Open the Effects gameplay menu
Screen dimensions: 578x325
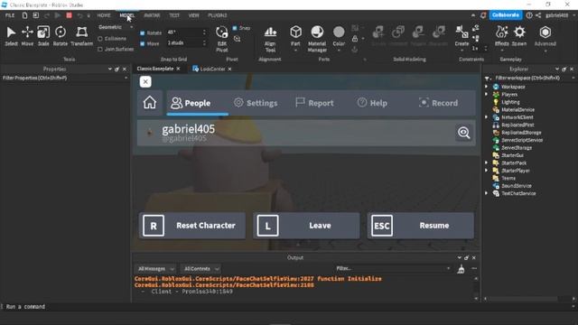(x=502, y=36)
